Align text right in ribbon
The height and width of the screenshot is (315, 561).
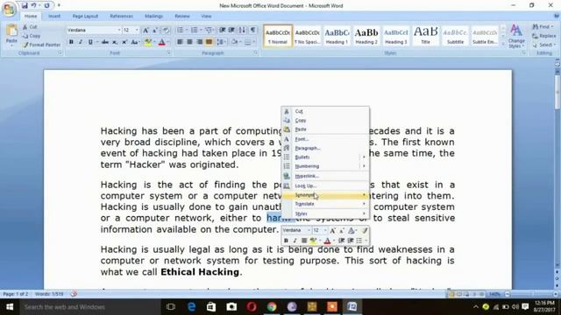tap(199, 42)
